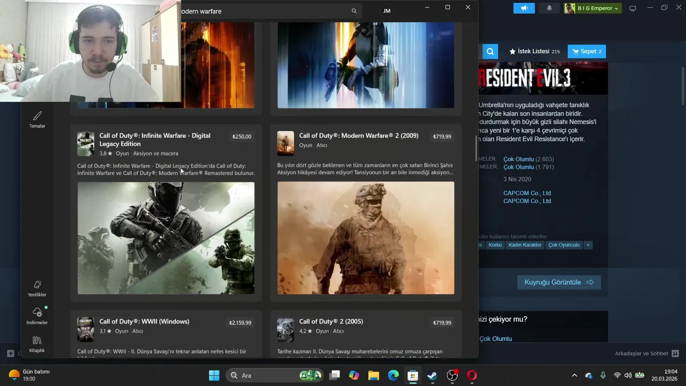Expand B I G Emperor account dropdown

tap(593, 8)
